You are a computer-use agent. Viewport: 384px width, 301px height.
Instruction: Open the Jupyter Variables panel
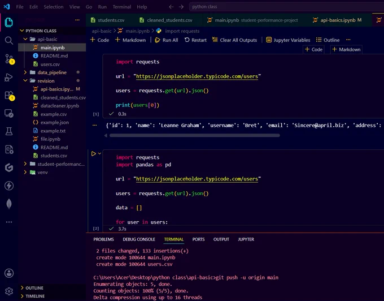tap(288, 40)
